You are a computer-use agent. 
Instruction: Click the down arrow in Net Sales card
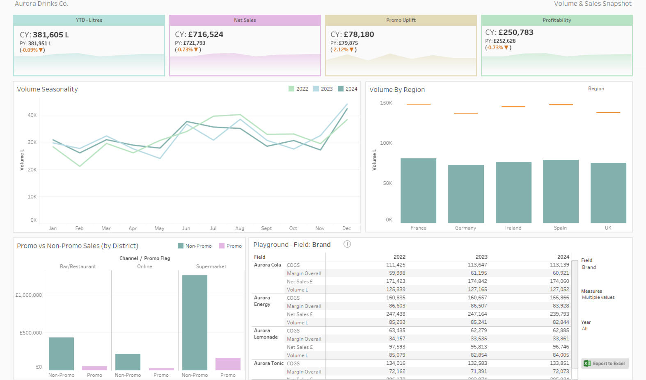point(196,50)
